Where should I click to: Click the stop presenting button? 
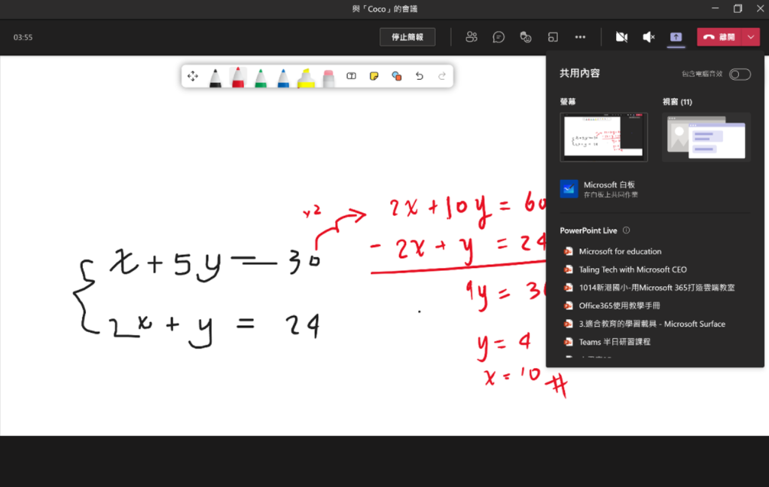click(407, 37)
